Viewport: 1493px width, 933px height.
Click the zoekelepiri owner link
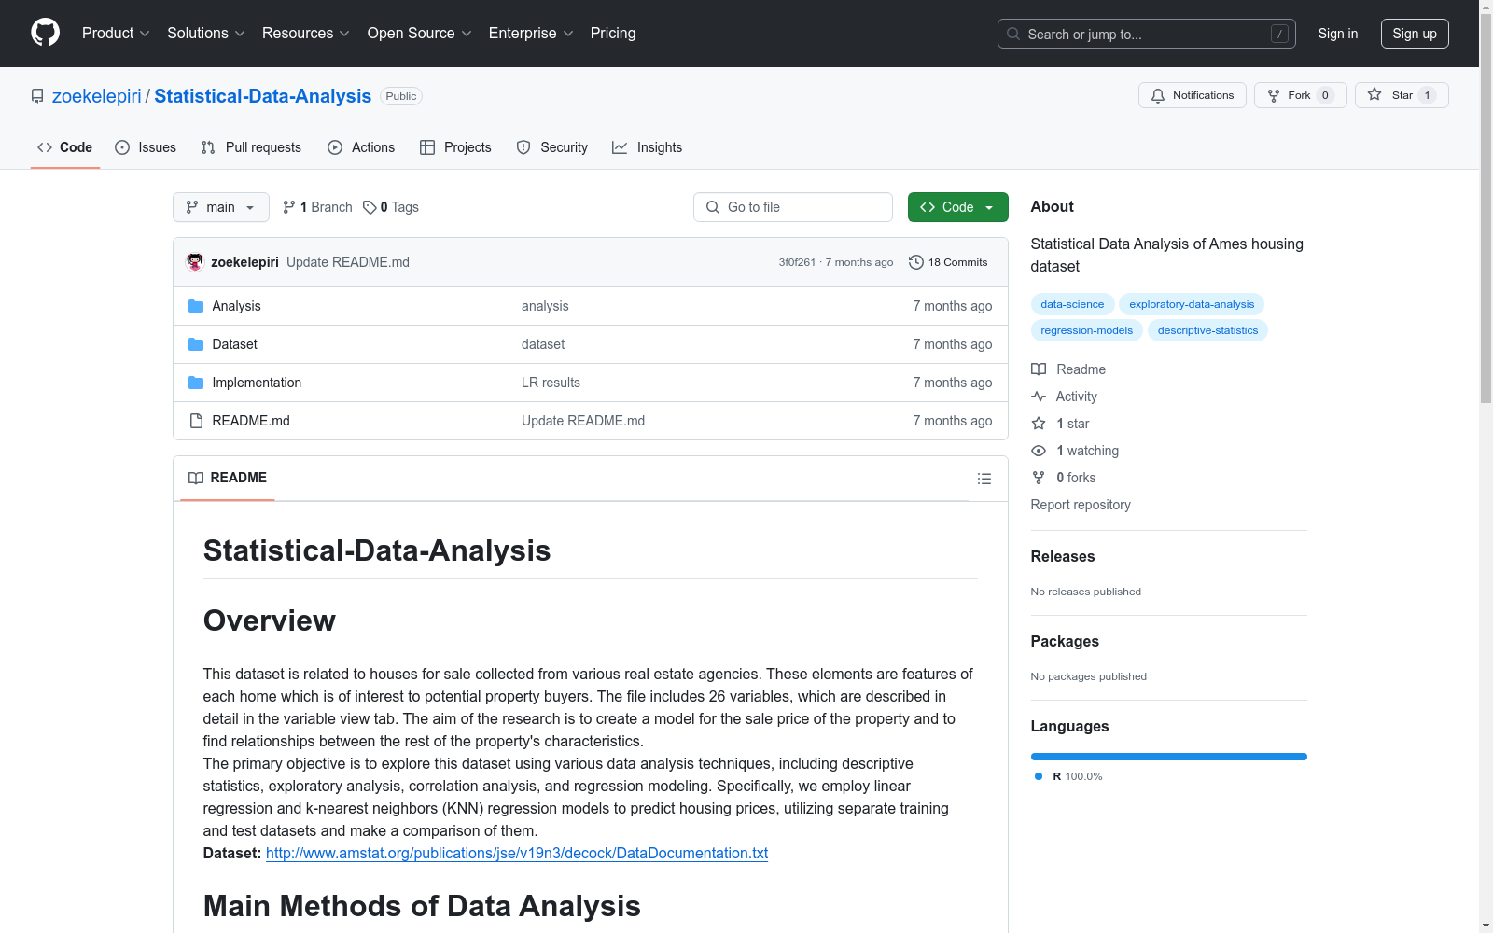tap(97, 96)
